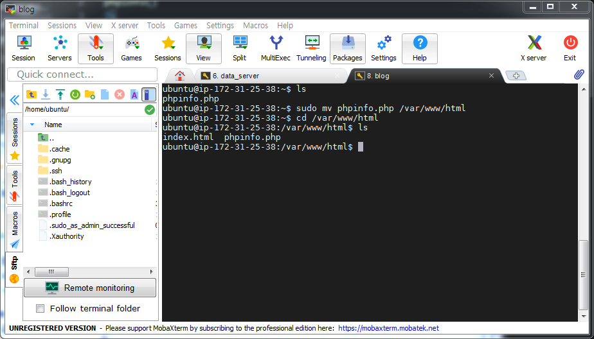Image resolution: width=594 pixels, height=339 pixels.
Task: Close the 8. blog tab
Action: point(491,76)
